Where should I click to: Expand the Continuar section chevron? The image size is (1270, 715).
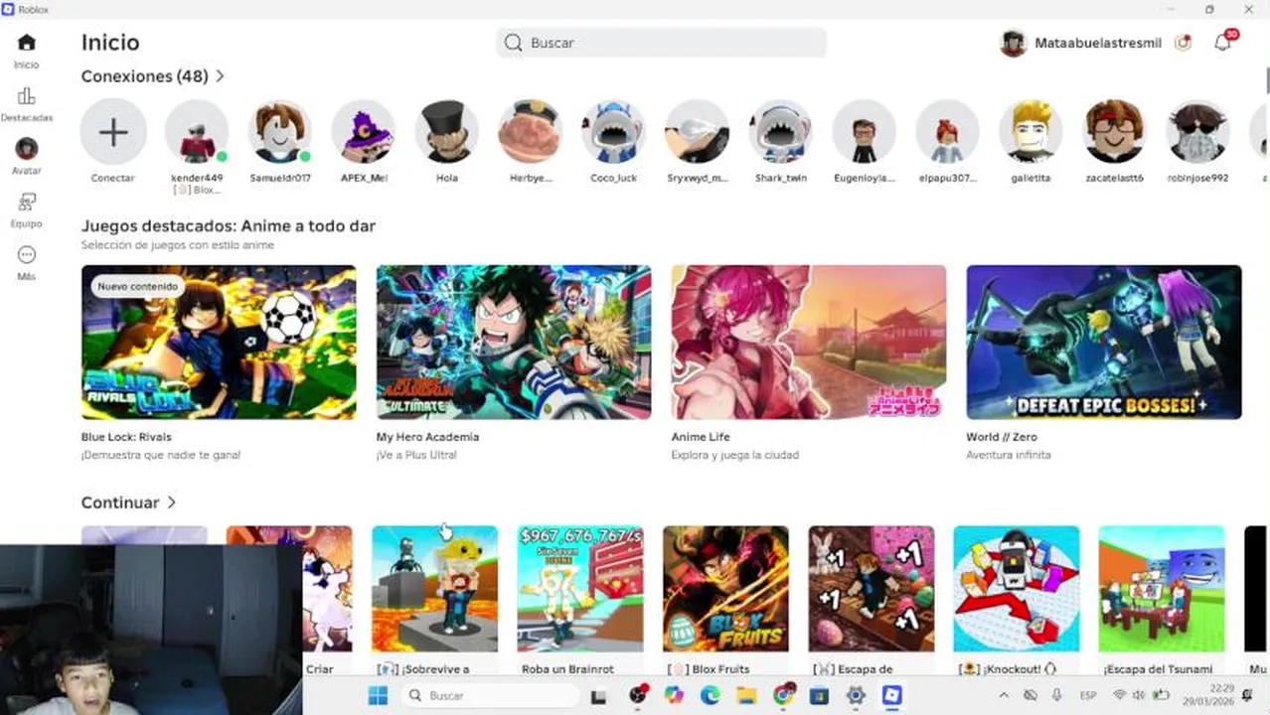coord(172,502)
